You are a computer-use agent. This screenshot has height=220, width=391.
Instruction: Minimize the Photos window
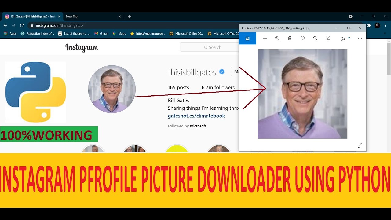coord(337,28)
